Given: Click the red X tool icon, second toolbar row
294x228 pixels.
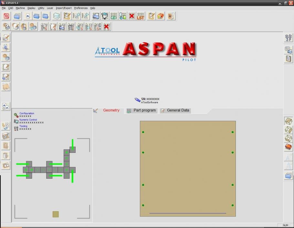Looking at the screenshot, I should [x=107, y=27].
